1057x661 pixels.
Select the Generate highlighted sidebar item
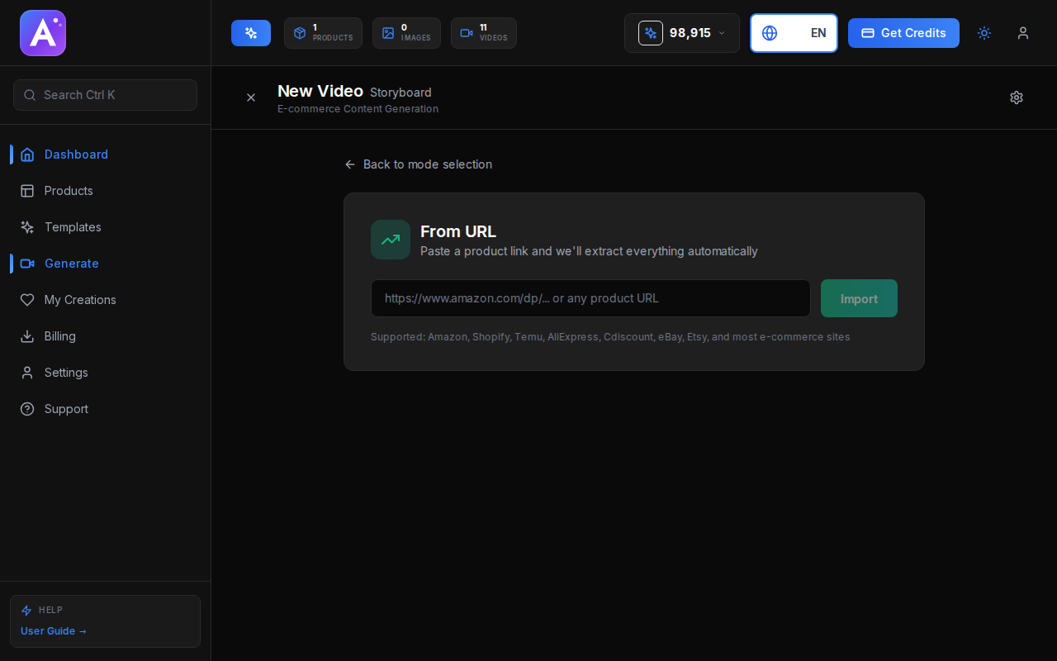click(x=71, y=264)
